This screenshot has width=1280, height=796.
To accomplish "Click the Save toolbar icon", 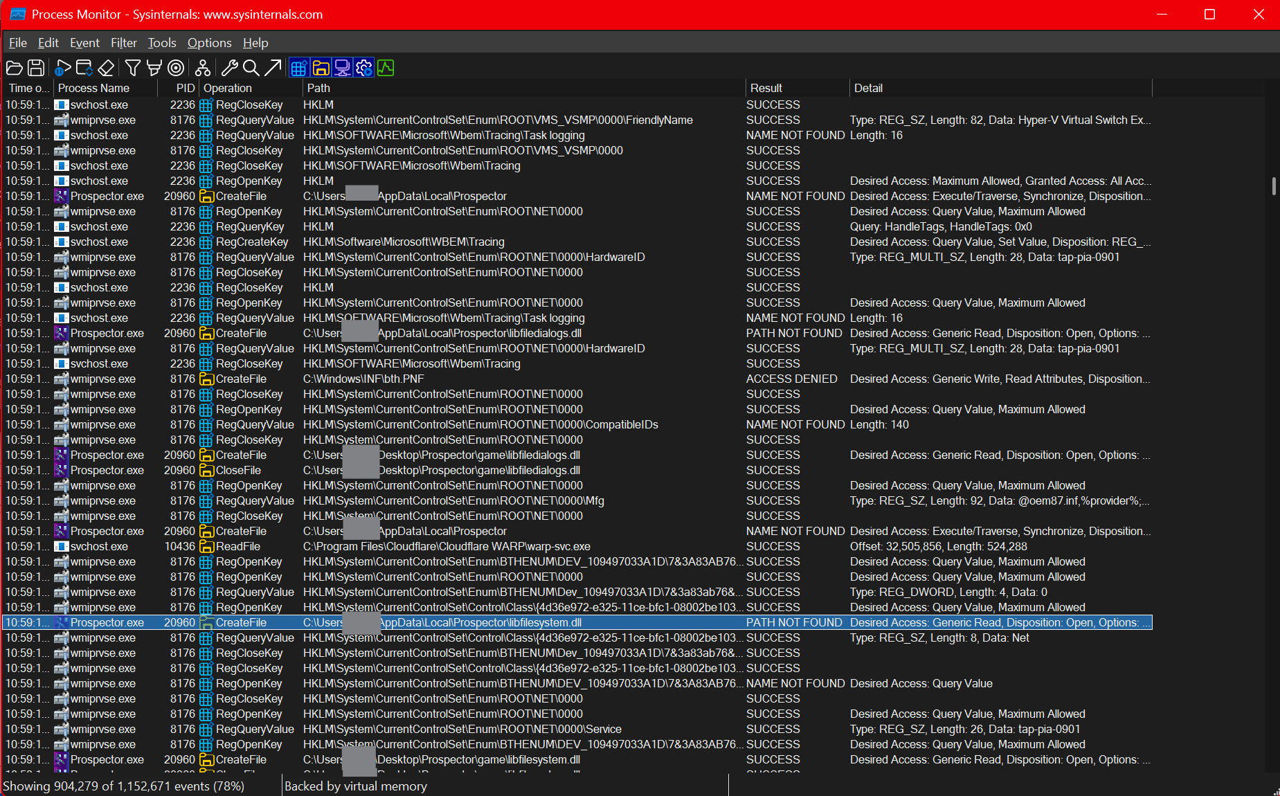I will coord(36,68).
